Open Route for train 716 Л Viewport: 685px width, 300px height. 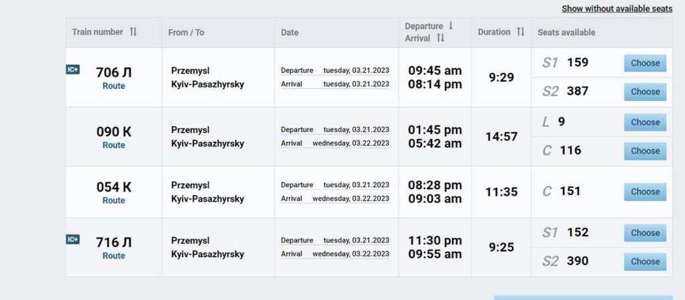pyautogui.click(x=114, y=256)
